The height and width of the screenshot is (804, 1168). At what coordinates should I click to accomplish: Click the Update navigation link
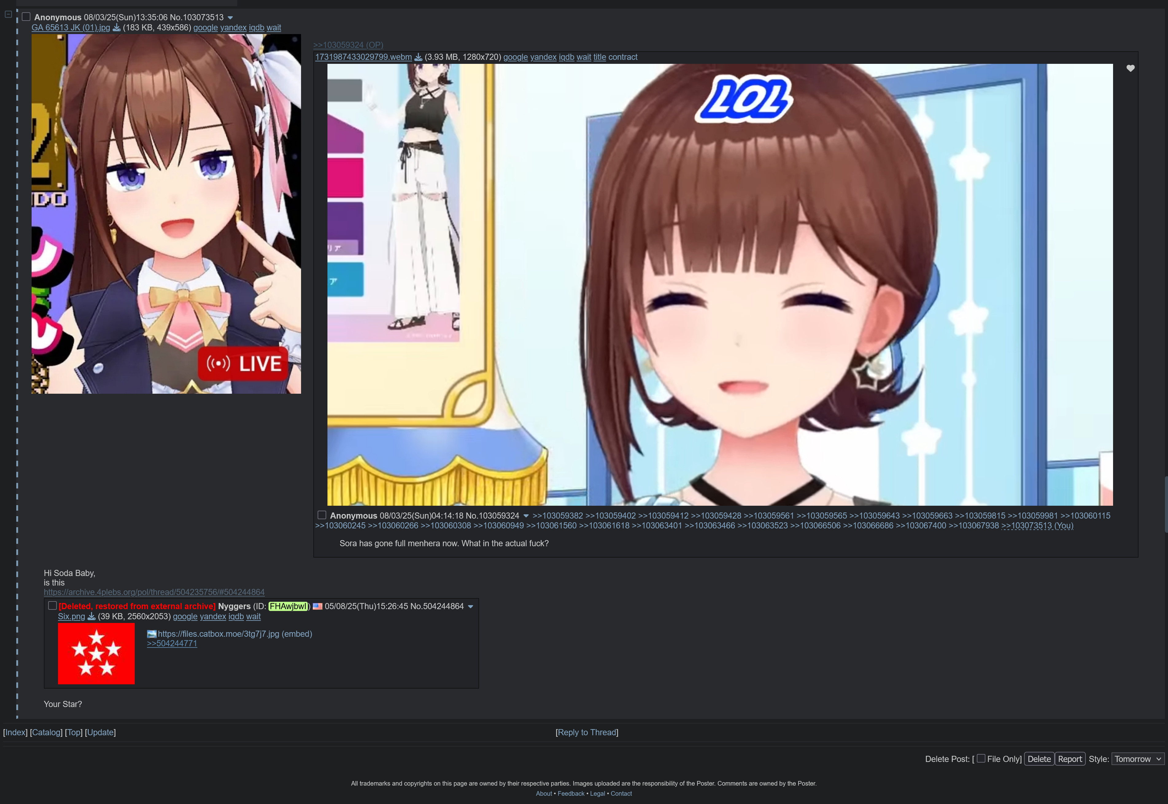100,732
